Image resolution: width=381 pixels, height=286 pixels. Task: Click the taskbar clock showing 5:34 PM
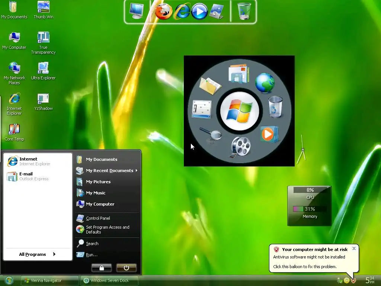pos(370,280)
